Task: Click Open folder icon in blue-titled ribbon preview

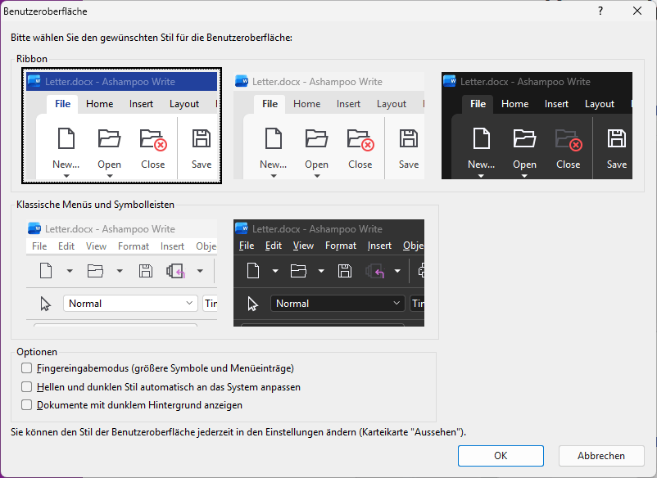Action: tap(109, 138)
